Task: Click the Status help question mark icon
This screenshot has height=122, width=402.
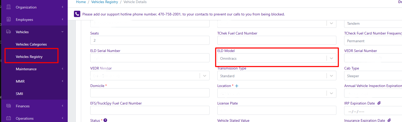Action: click(105, 120)
